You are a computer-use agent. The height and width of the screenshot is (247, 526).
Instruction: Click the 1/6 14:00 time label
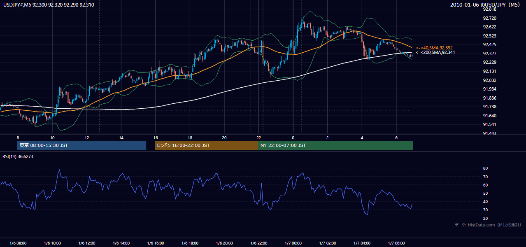[x=121, y=243]
